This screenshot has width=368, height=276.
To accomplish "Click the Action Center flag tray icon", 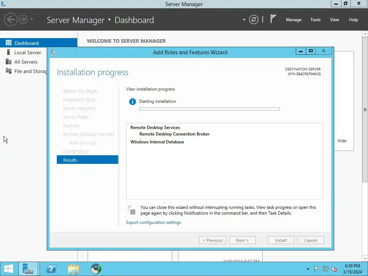I will (317, 269).
